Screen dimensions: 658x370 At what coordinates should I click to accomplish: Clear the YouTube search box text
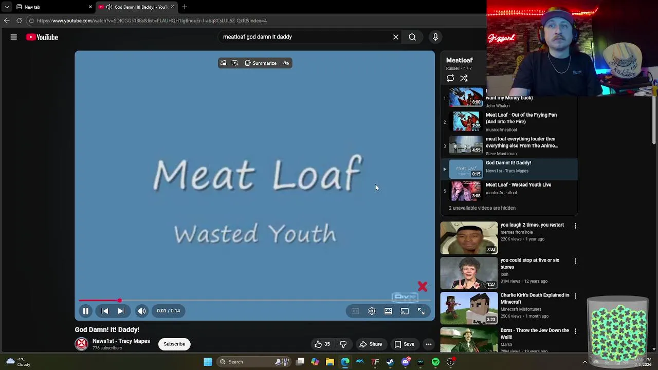396,37
